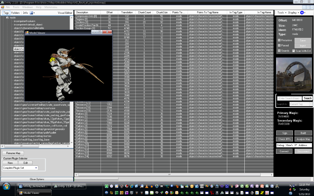The height and width of the screenshot is (196, 314).
Task: Launch Windows Media Player from quick launch
Action: tap(212, 186)
